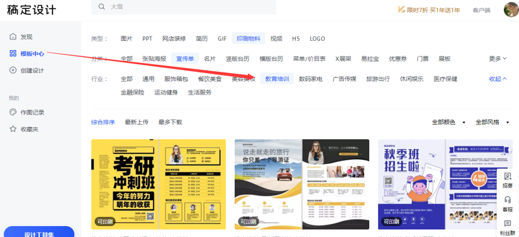
Task: Filter industry by 数码家电
Action: (x=311, y=79)
